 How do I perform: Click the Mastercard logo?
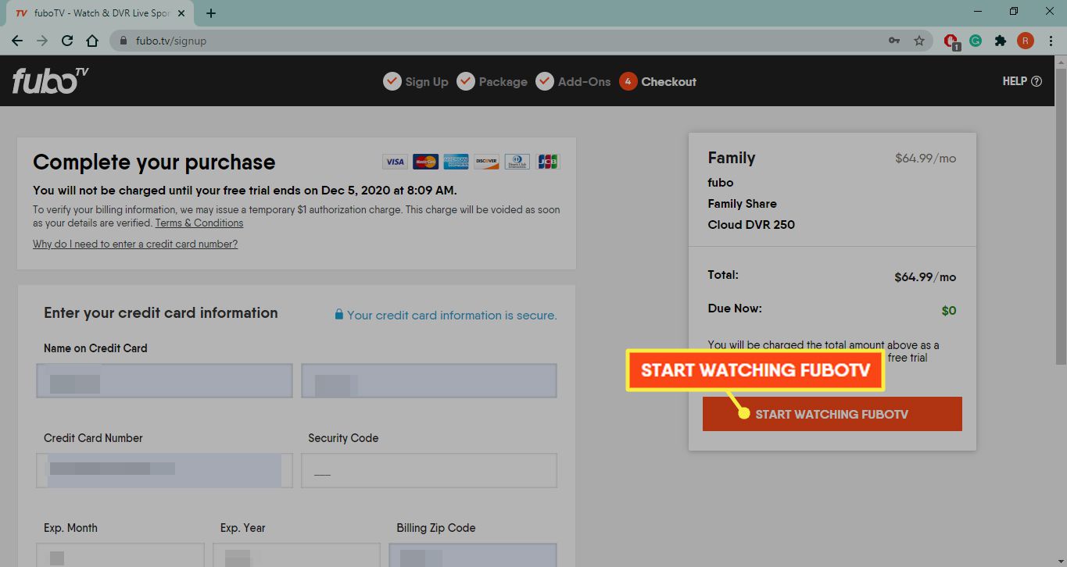(x=425, y=162)
